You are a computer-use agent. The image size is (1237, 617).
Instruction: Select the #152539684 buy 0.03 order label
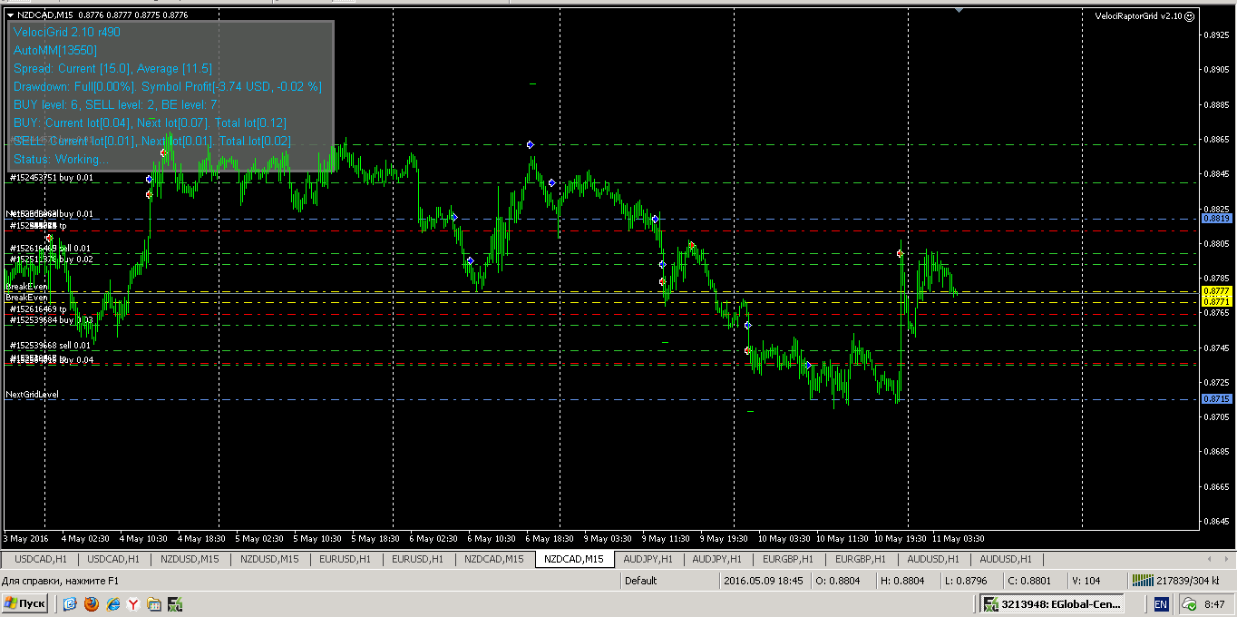(x=51, y=320)
